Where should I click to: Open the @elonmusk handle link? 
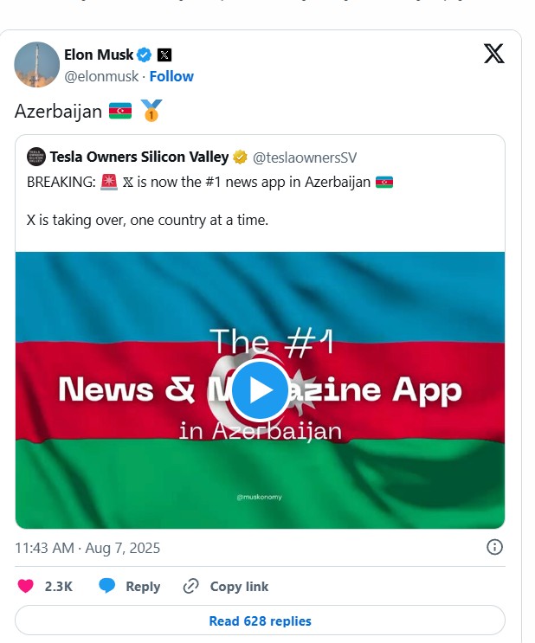(101, 76)
